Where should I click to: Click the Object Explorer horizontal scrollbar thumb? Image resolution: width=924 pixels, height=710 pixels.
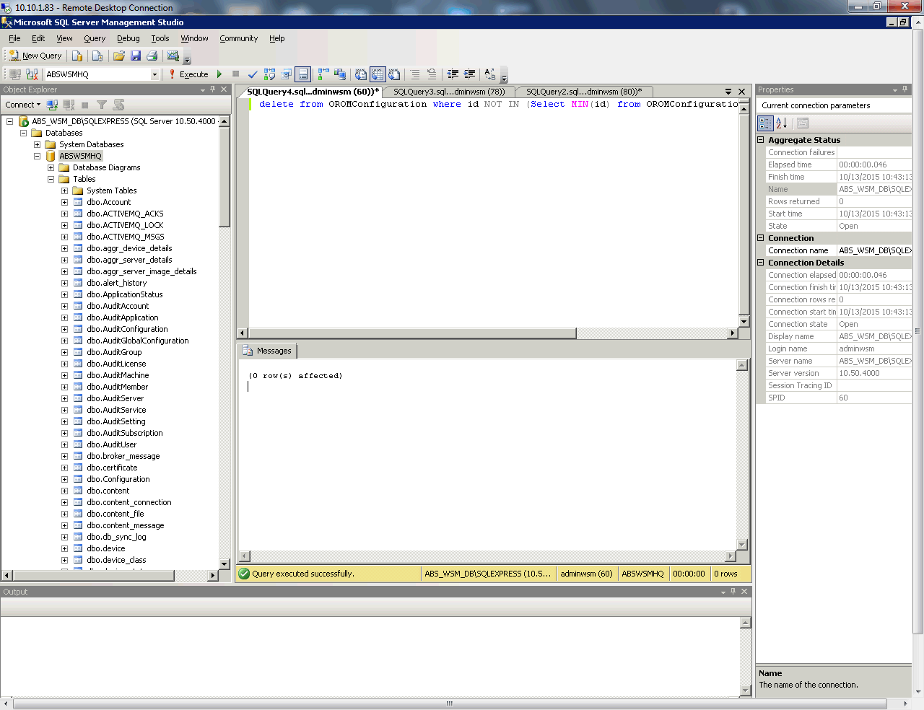click(x=94, y=576)
